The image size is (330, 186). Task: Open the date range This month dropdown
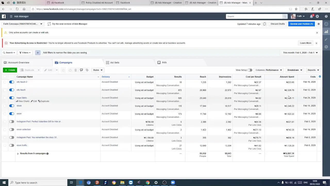tap(300, 53)
